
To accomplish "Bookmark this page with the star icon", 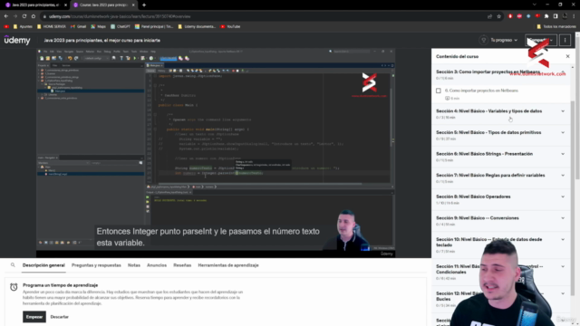I will [498, 16].
